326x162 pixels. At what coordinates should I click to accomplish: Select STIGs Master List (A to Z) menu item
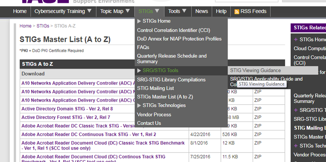[x=165, y=97]
